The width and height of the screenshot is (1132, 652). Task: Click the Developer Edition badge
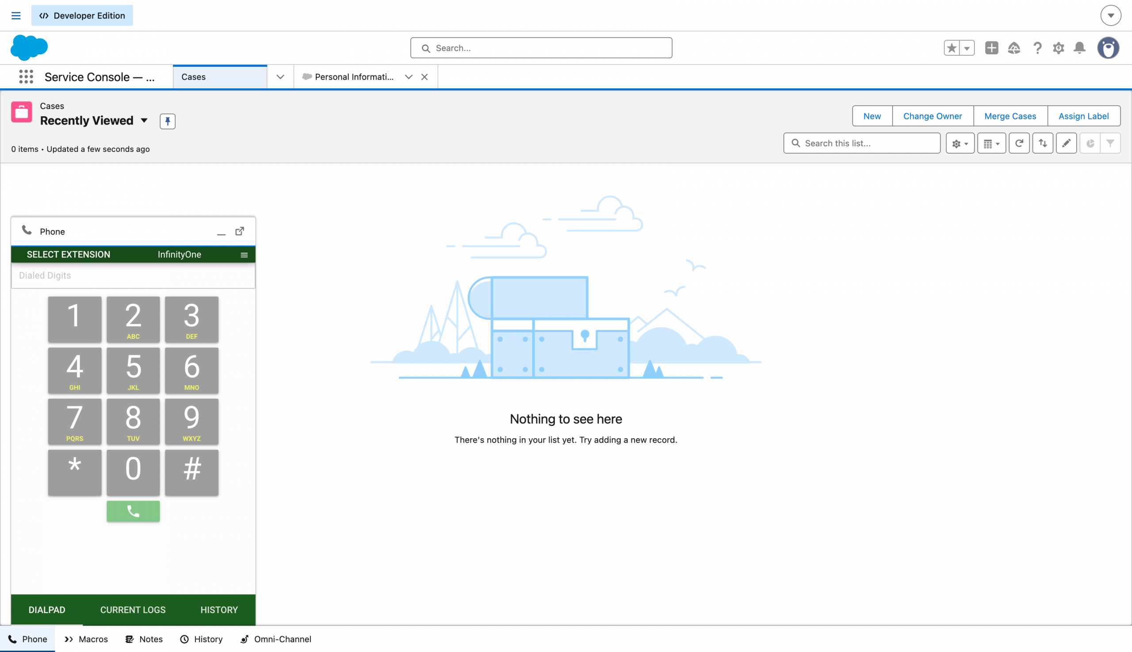tap(82, 15)
